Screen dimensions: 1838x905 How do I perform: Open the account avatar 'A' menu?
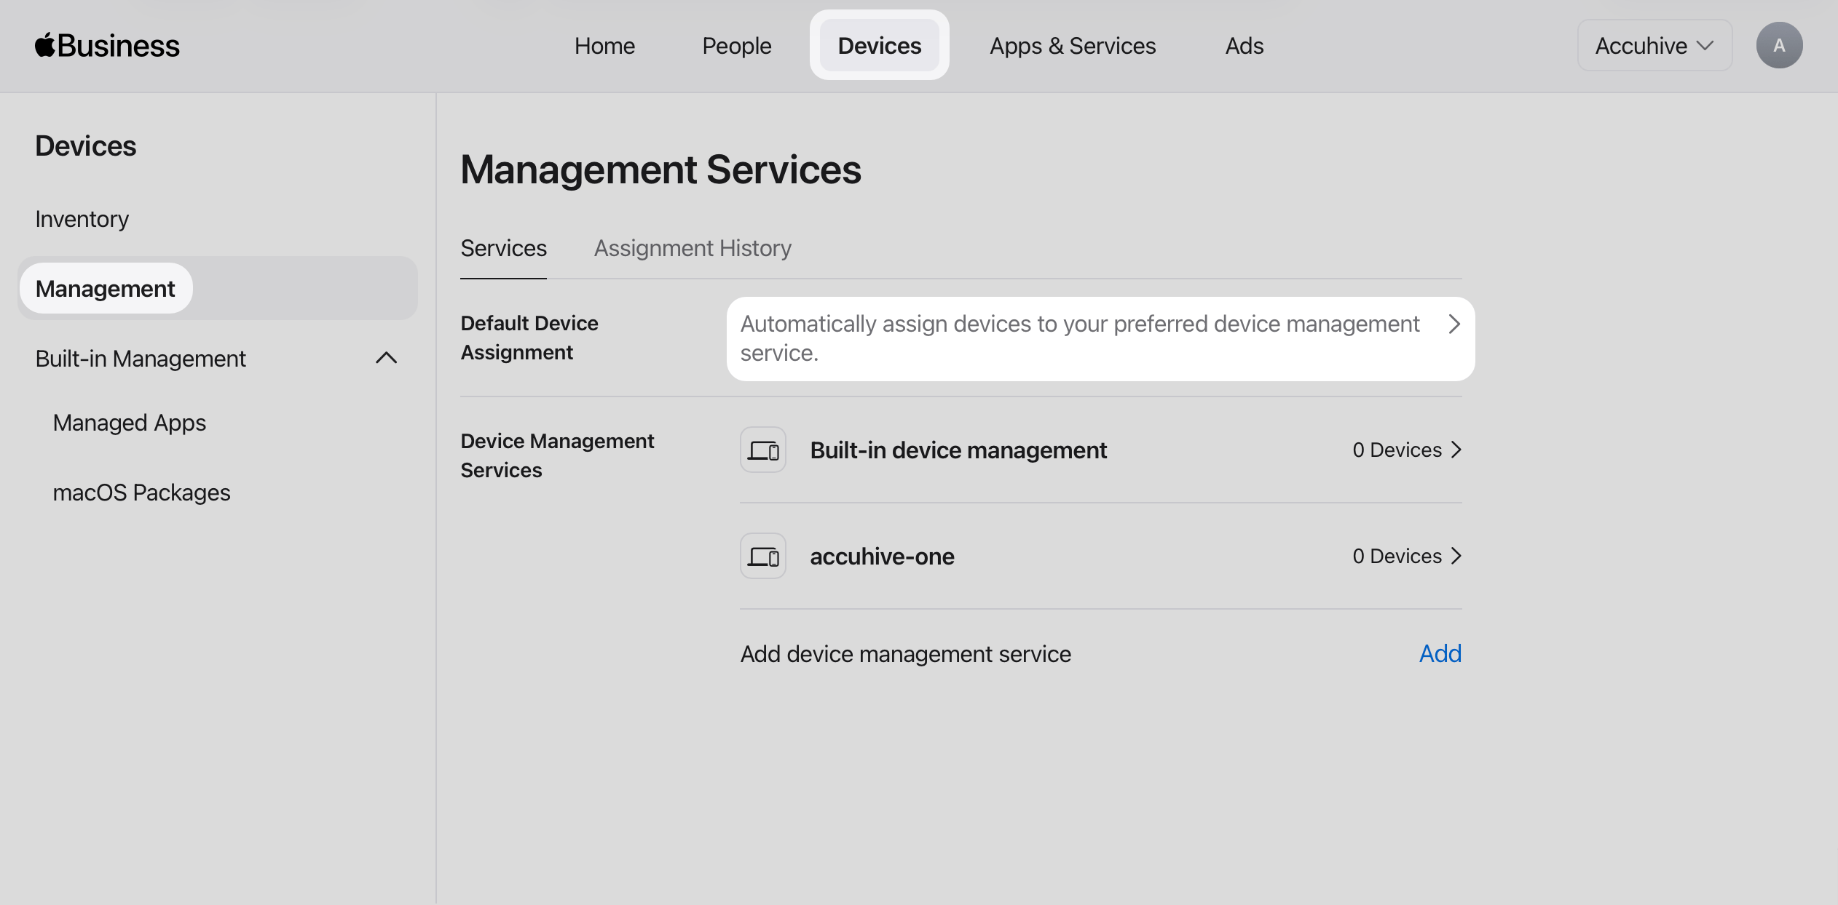[x=1779, y=45]
